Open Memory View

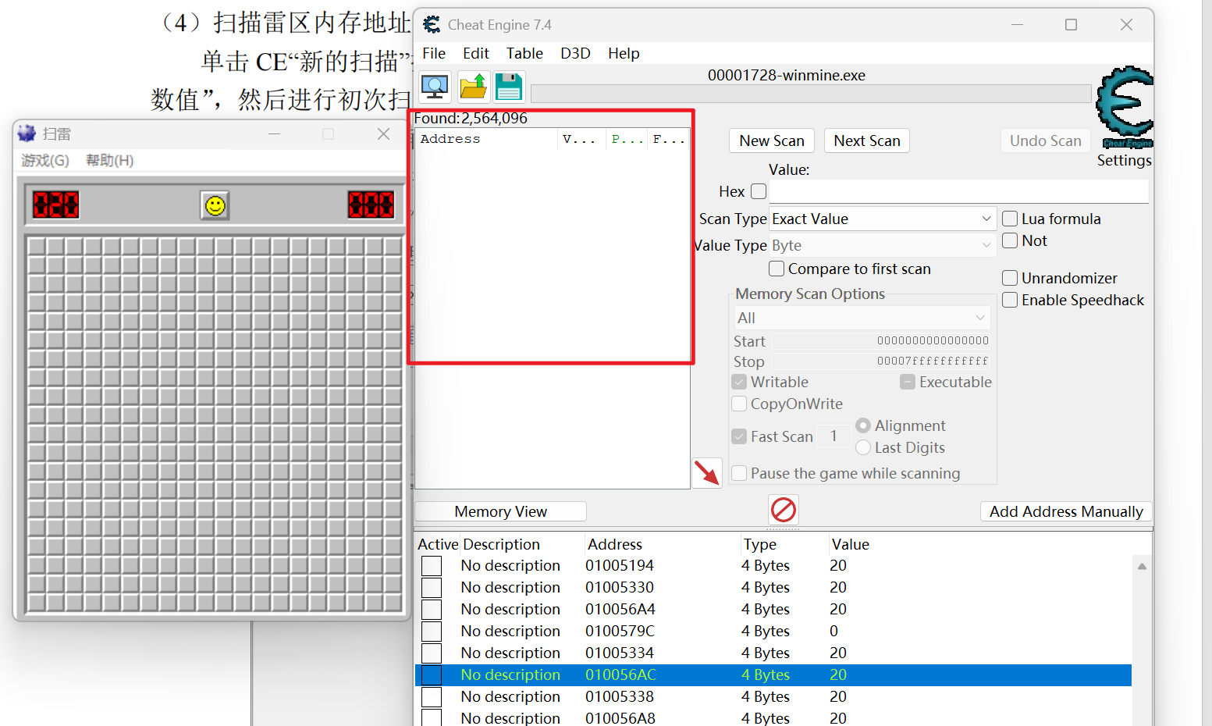[x=501, y=511]
